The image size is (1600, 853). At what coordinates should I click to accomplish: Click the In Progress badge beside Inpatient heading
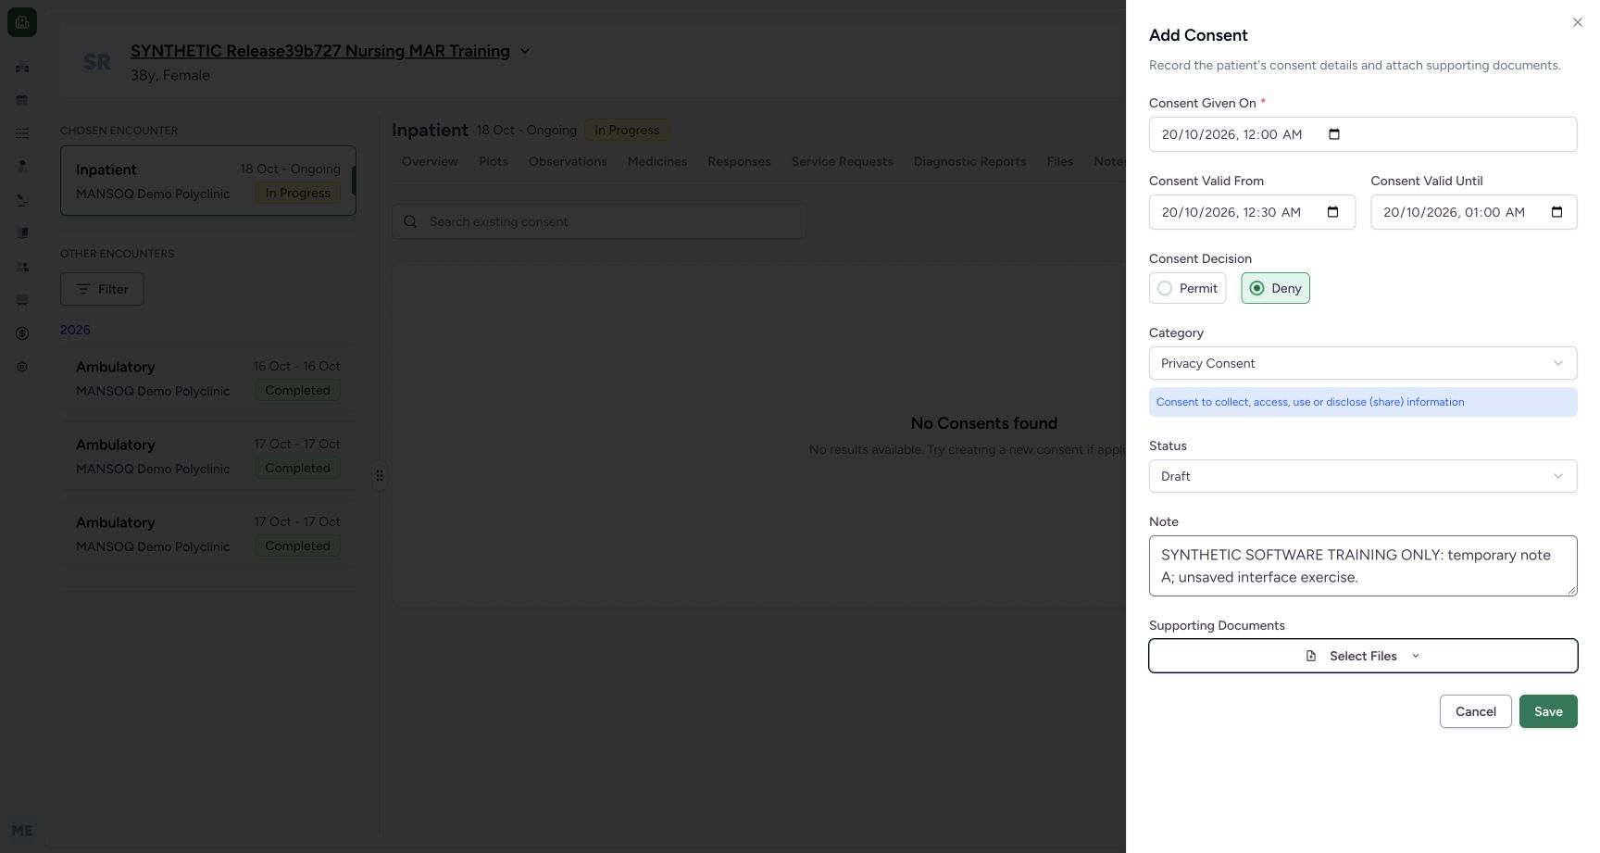point(627,130)
